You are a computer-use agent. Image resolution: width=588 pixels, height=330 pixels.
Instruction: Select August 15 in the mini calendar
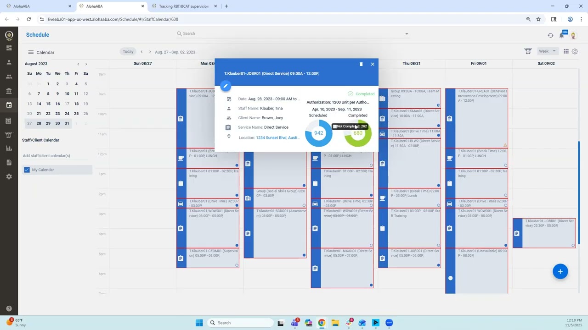click(x=48, y=104)
